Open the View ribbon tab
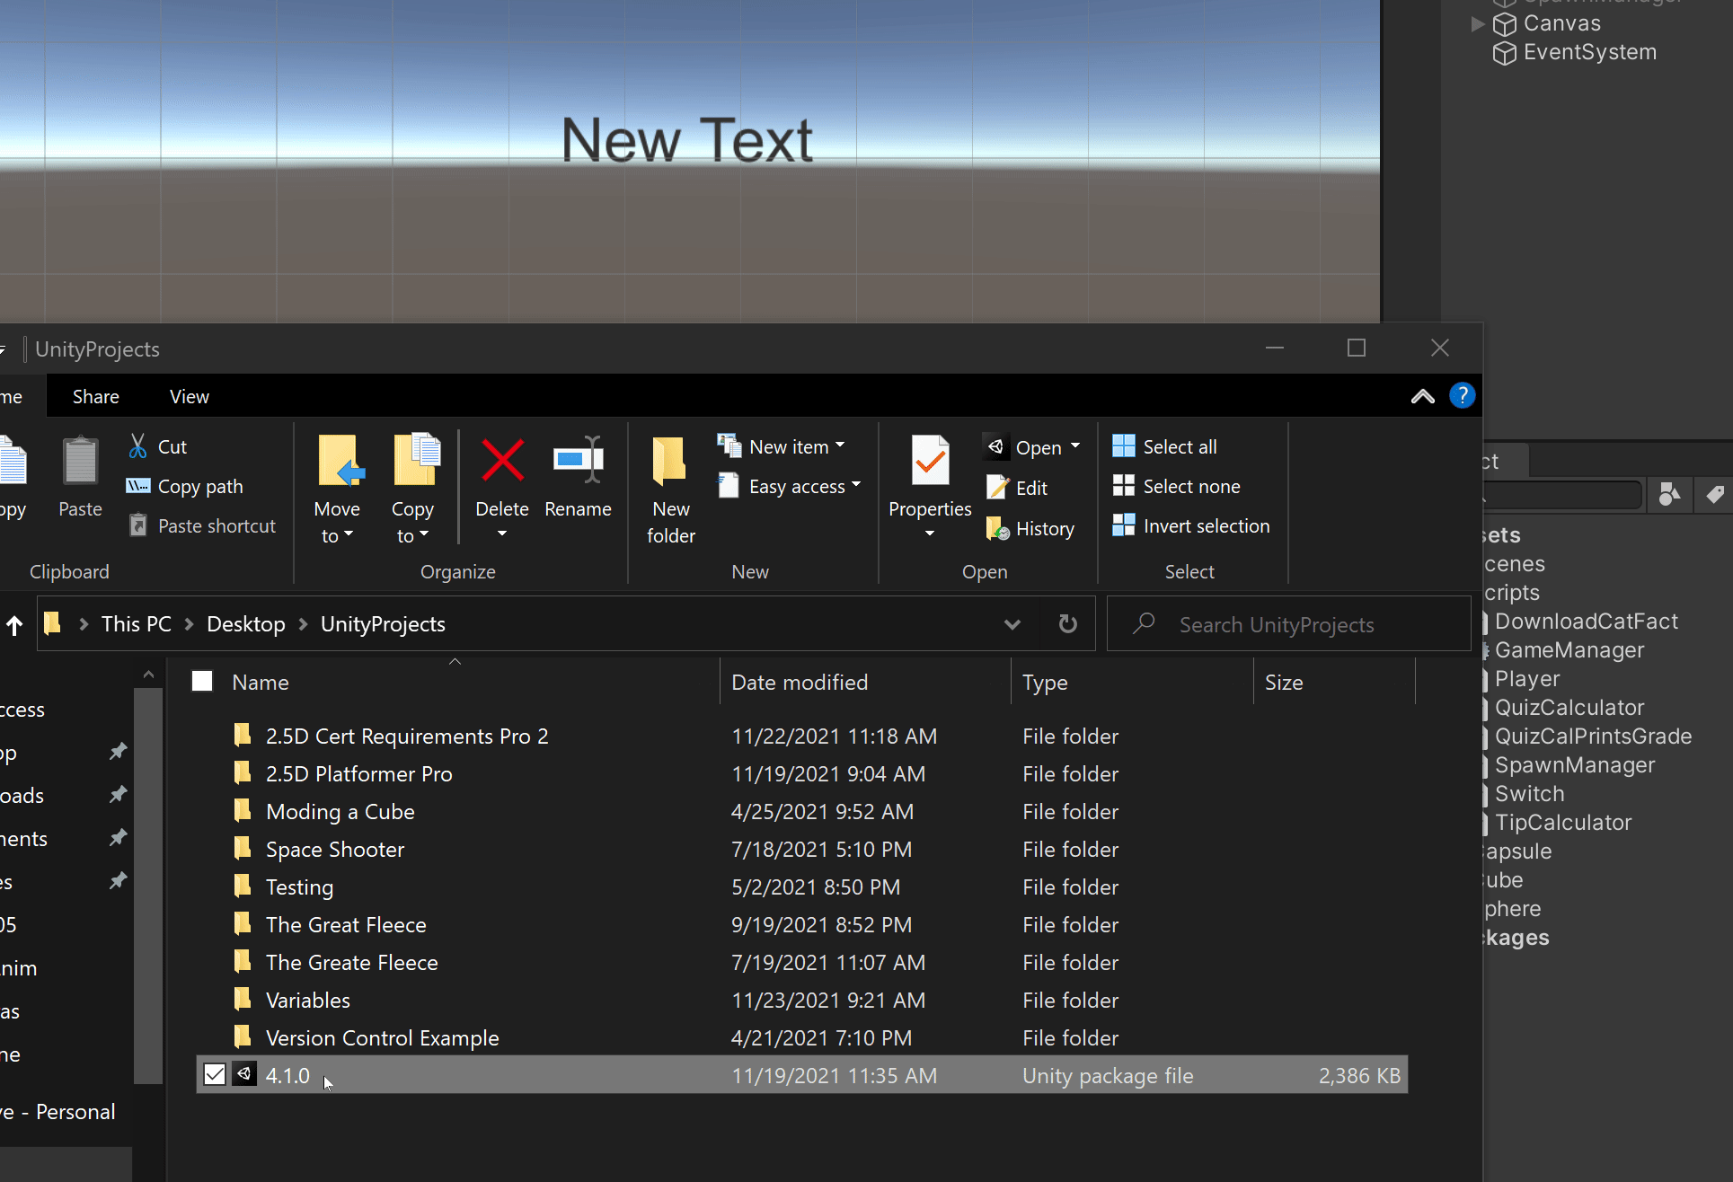1733x1182 pixels. click(189, 397)
